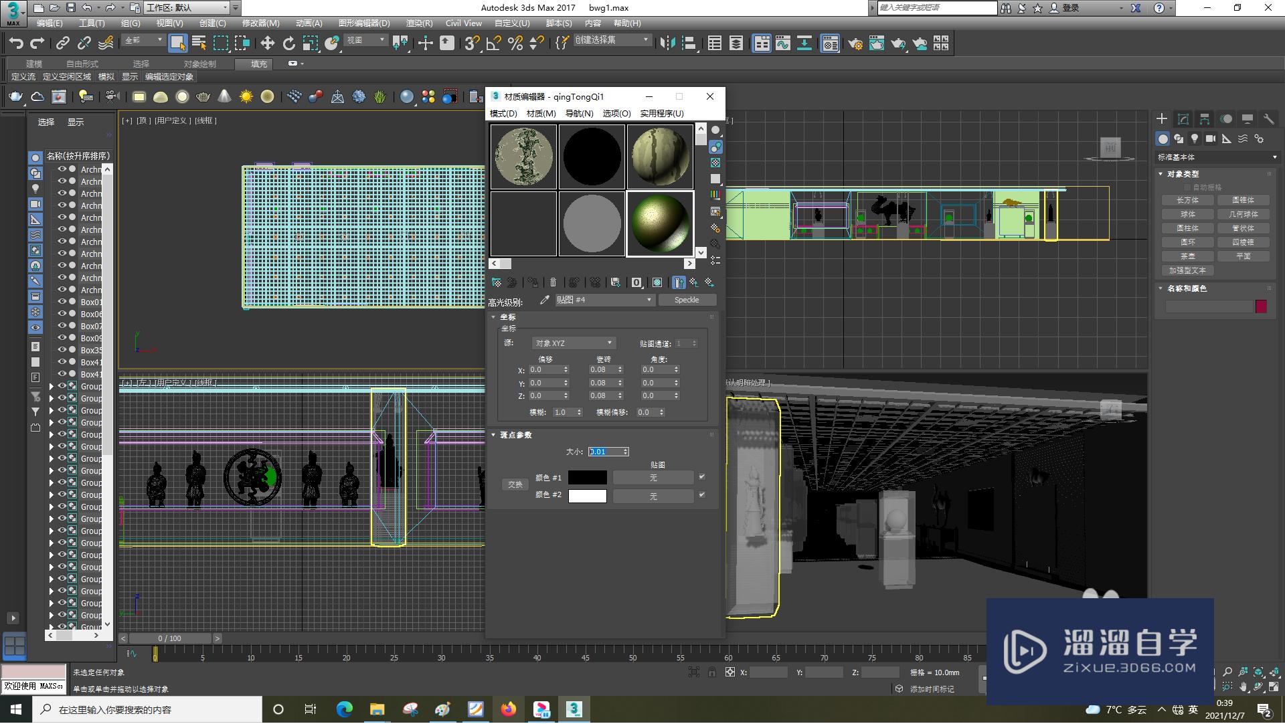The image size is (1285, 724).
Task: Toggle eye icon on Box09
Action: click(x=61, y=338)
